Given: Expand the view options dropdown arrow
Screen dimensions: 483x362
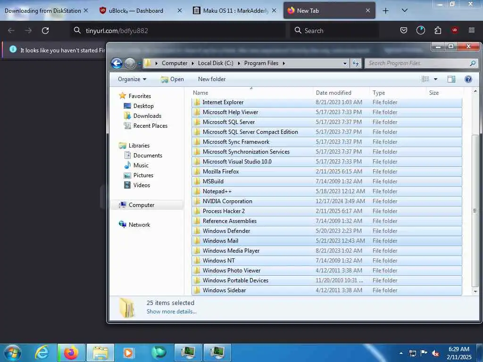Looking at the screenshot, I should (435, 79).
